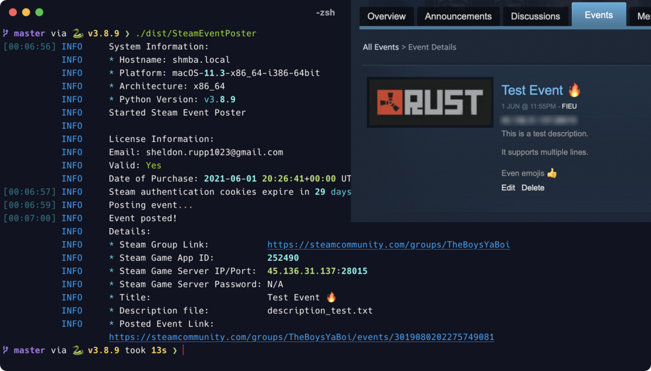Screen dimensions: 651x371
Task: Place cursor at the terminal prompt caret
Action: 183,350
